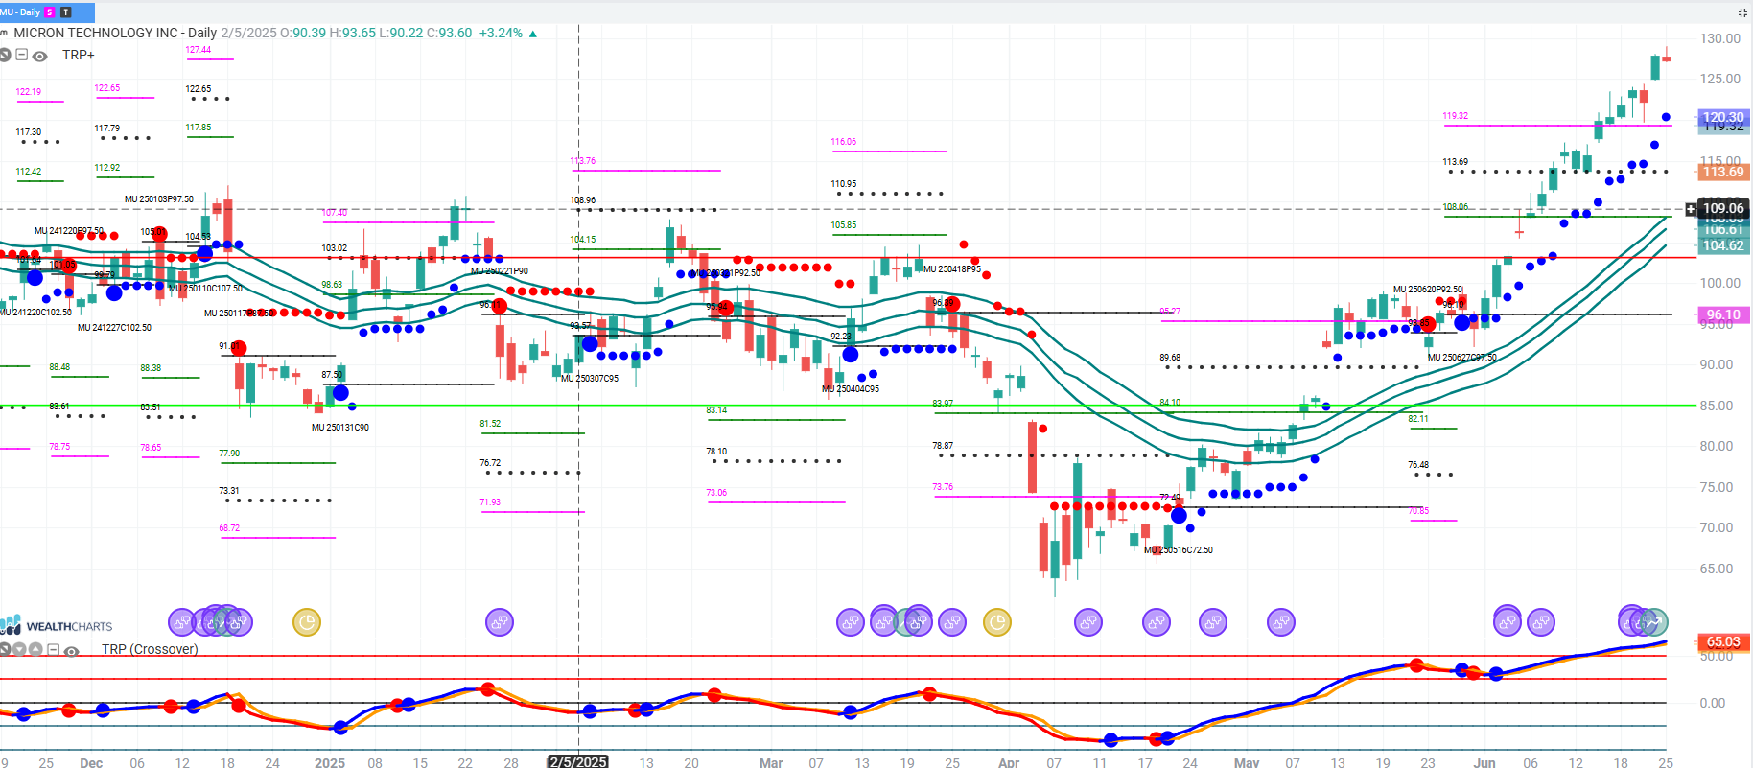Open the purple thumbs icon near April 17

point(1157,622)
